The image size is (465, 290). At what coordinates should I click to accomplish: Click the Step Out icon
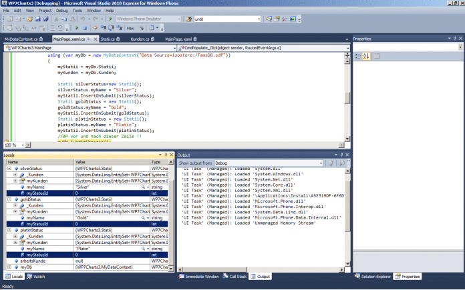pyautogui.click(x=119, y=28)
